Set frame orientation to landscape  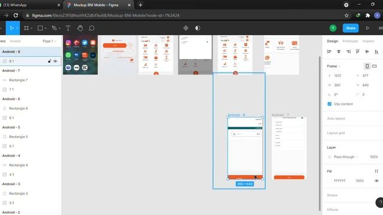pyautogui.click(x=374, y=66)
